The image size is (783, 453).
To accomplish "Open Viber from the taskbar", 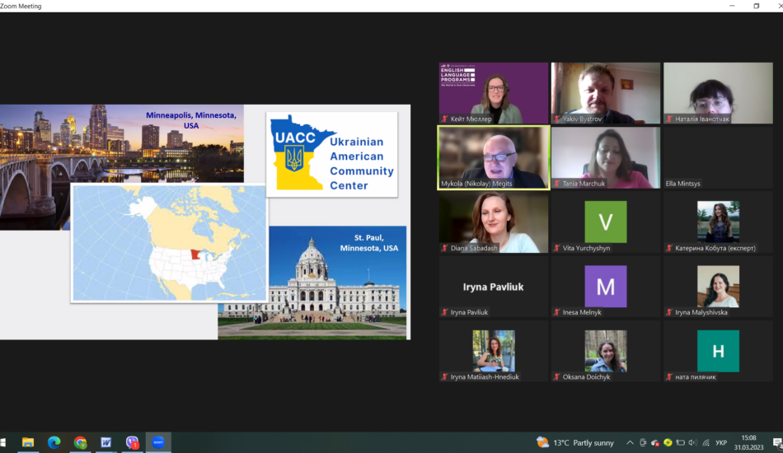I will click(x=132, y=442).
